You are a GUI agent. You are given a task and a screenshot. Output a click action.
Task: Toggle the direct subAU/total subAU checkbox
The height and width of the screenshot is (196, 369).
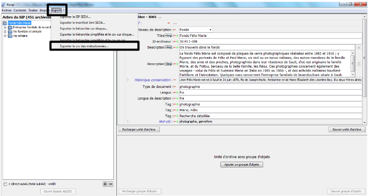click(x=5, y=184)
